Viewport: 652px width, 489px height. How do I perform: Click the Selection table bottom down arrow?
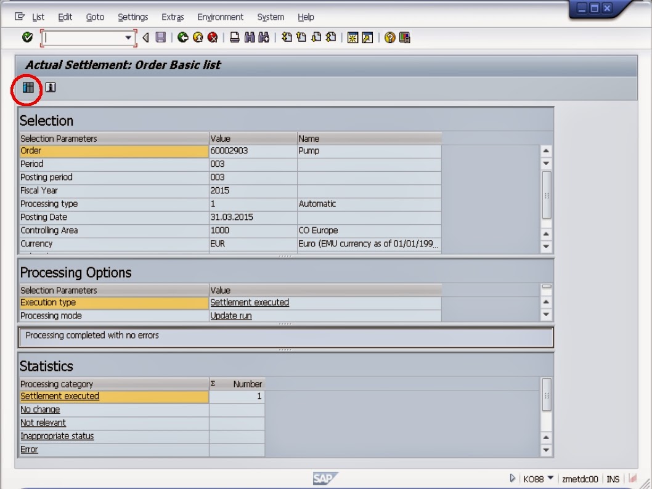(x=546, y=246)
